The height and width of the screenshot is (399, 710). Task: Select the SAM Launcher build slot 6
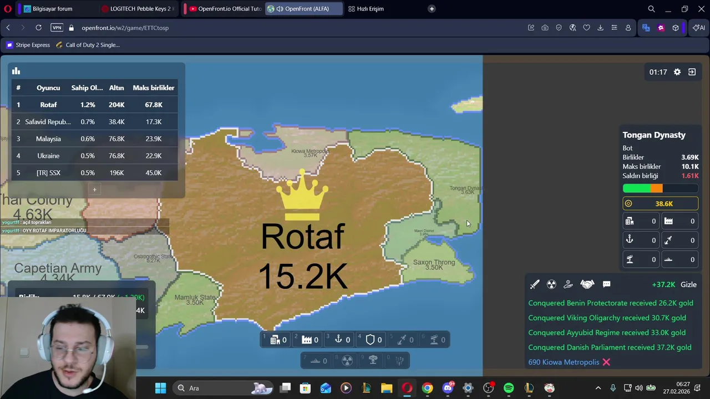[x=434, y=340]
